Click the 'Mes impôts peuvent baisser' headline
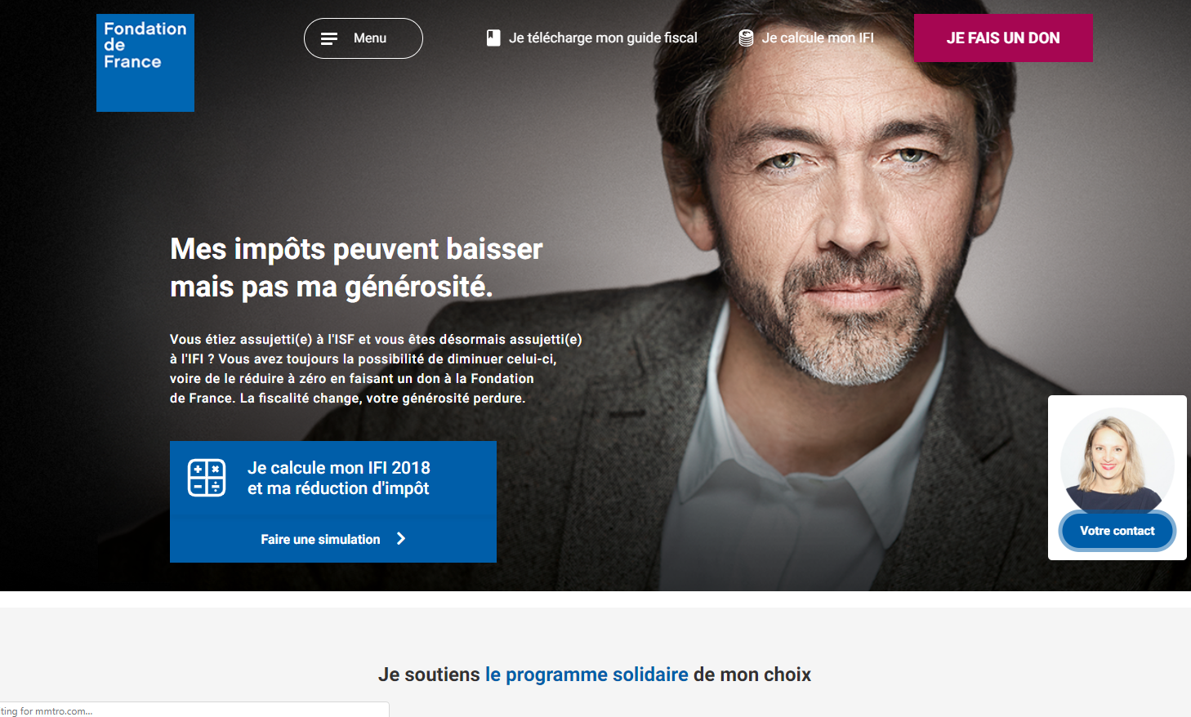 tap(356, 249)
